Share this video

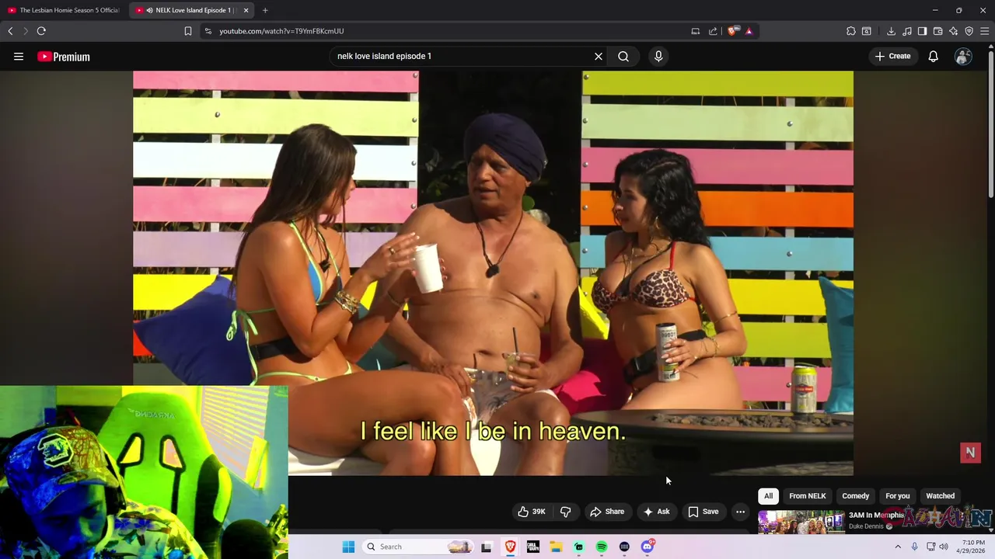tap(607, 512)
